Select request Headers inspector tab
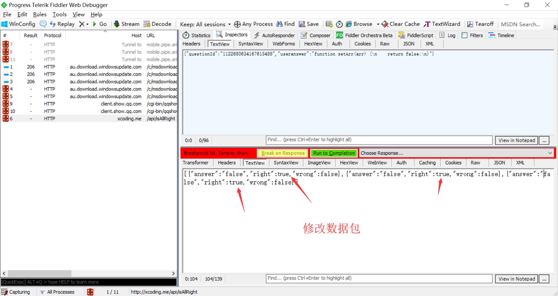This screenshot has height=296, width=558. 192,44
